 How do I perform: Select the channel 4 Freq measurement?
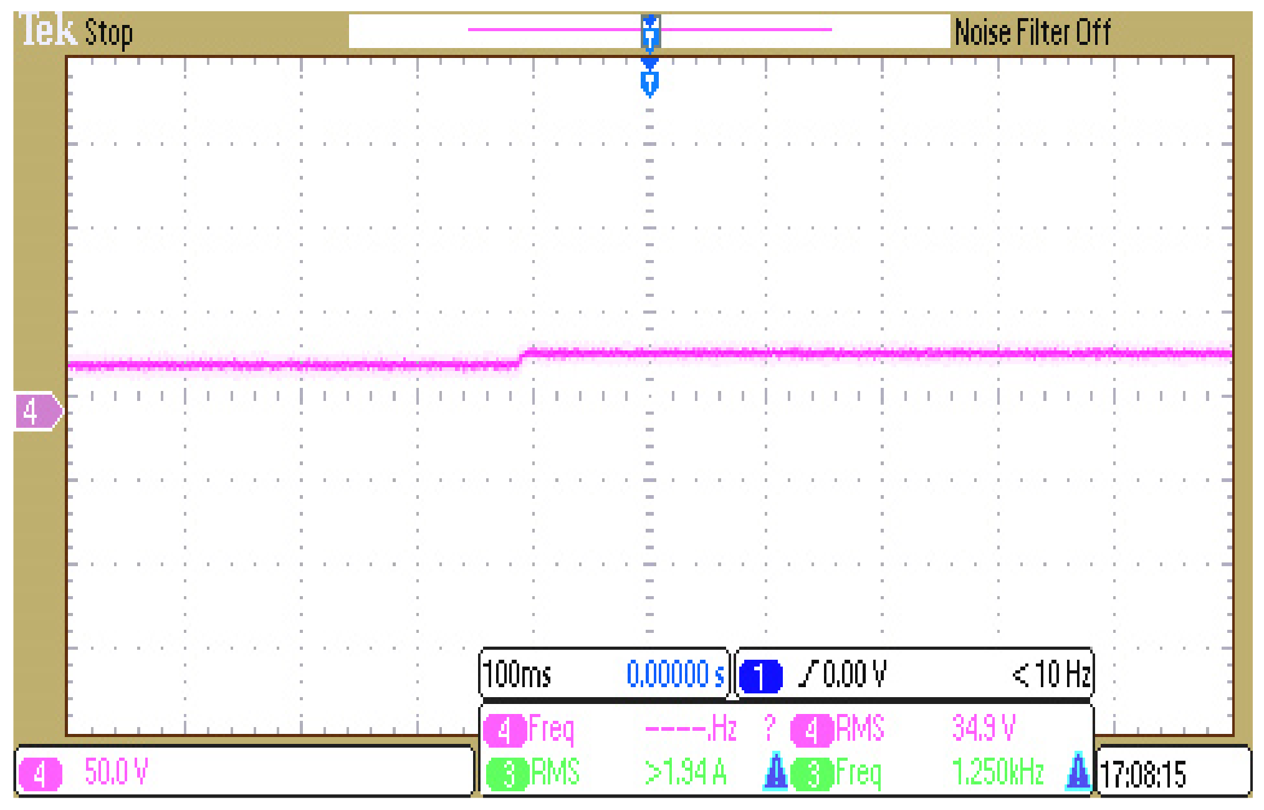tap(552, 729)
